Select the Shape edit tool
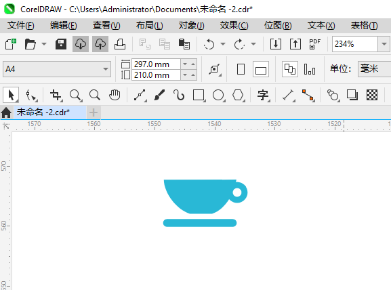This screenshot has width=391, height=290. tap(31, 96)
